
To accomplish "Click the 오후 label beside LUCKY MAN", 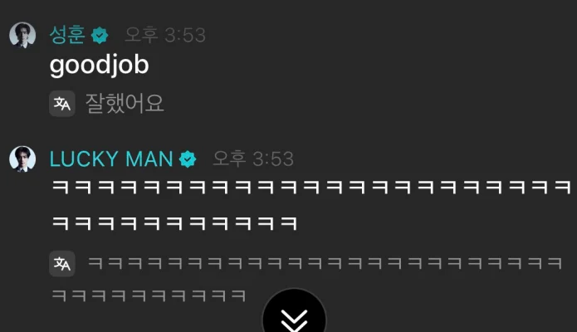I will (230, 159).
